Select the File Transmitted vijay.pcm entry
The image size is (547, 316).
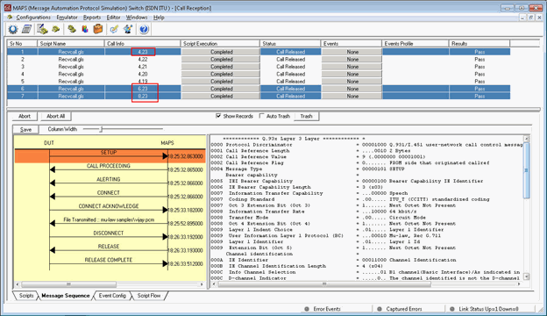109,220
